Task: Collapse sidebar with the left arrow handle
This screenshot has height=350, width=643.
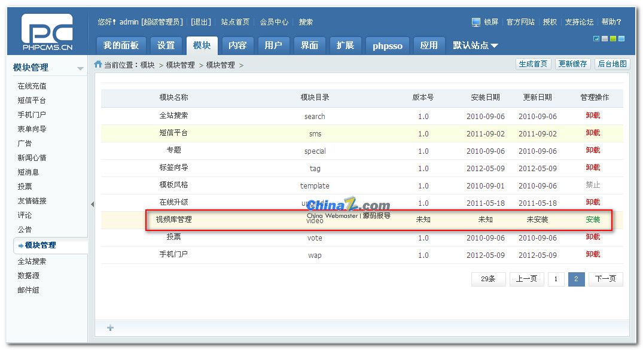Action: [92, 204]
